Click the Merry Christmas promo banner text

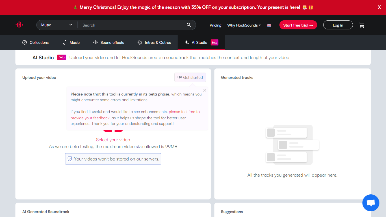coord(193,7)
